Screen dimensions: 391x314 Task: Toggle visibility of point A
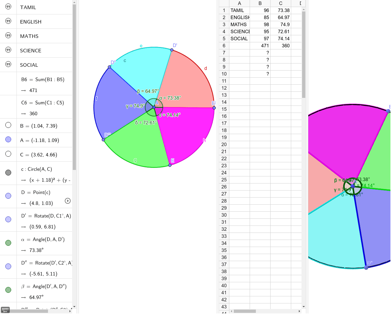[8, 139]
